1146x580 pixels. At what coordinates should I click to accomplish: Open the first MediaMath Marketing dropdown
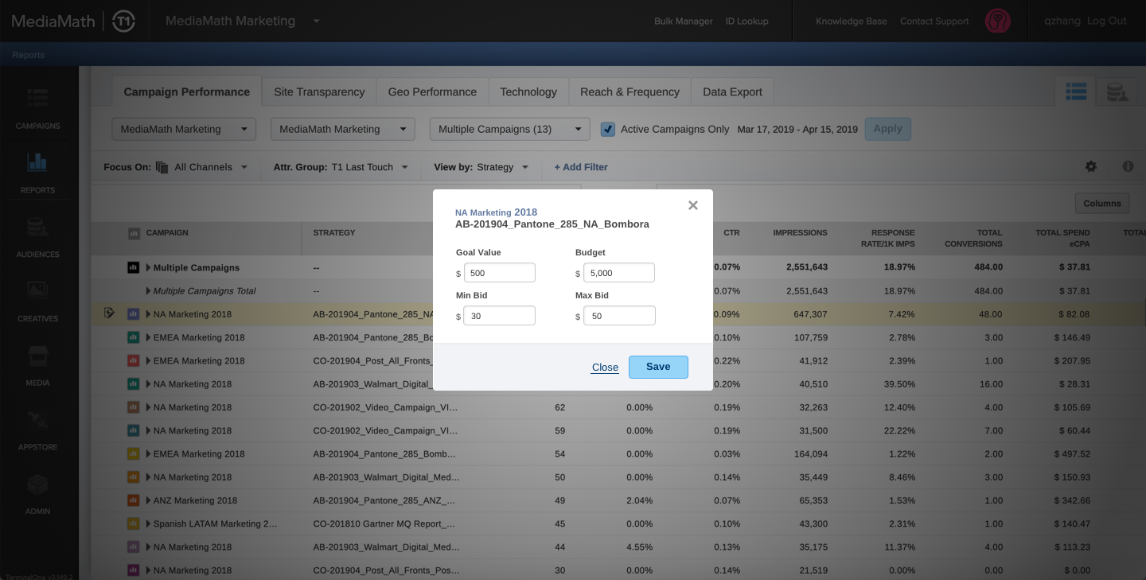(184, 129)
